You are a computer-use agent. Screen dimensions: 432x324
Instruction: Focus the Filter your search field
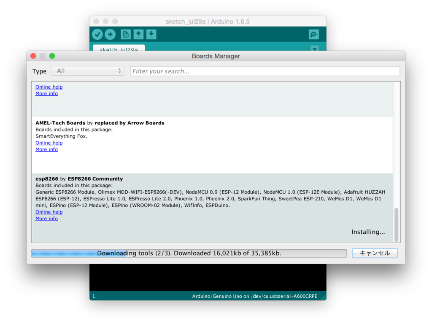tap(265, 71)
